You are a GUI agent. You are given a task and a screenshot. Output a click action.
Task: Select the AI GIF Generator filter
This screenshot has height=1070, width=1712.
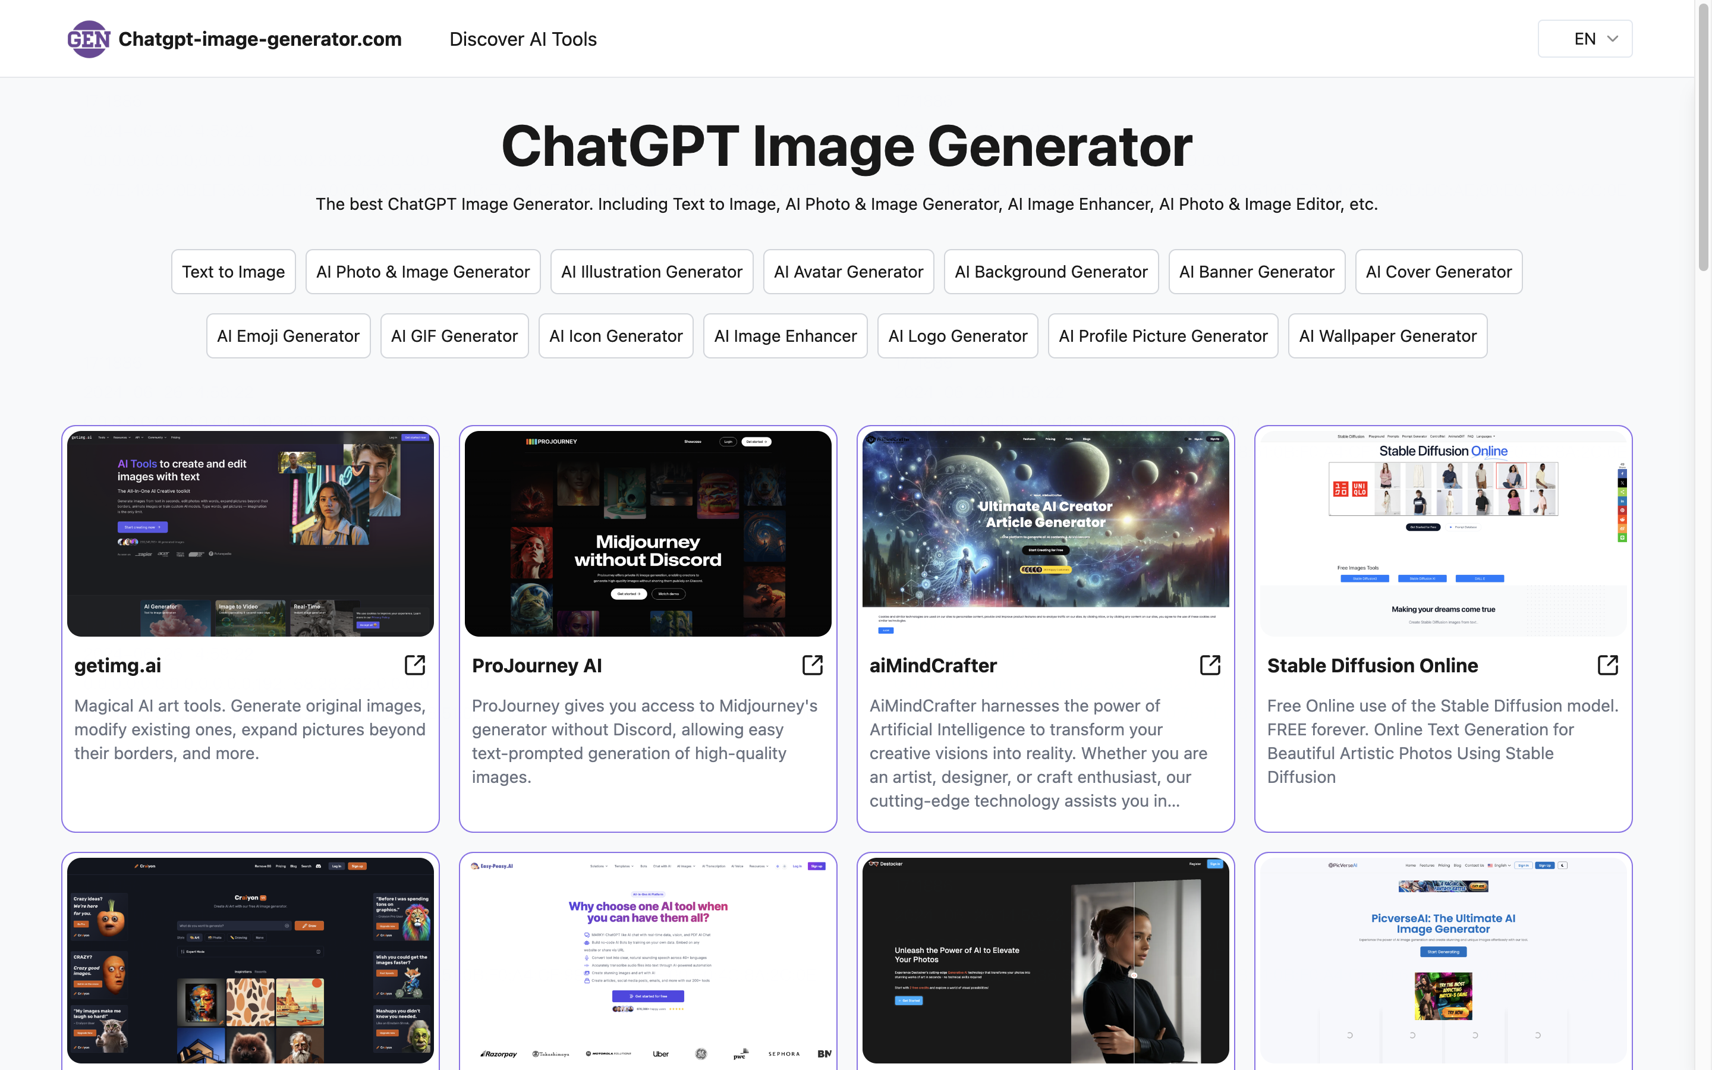[454, 335]
